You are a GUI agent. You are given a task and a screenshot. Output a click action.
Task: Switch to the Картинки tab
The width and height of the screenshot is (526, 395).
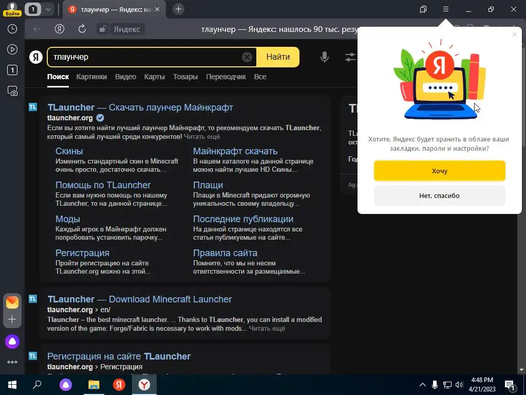pos(91,77)
